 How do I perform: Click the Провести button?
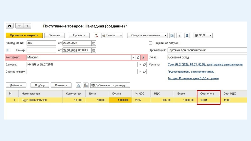79,35
